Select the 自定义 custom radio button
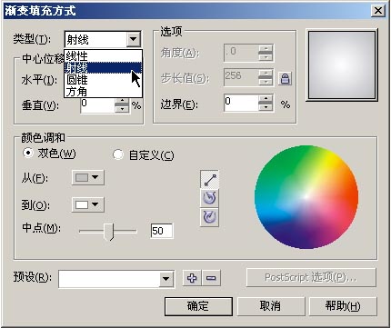The height and width of the screenshot is (328, 391). point(118,154)
